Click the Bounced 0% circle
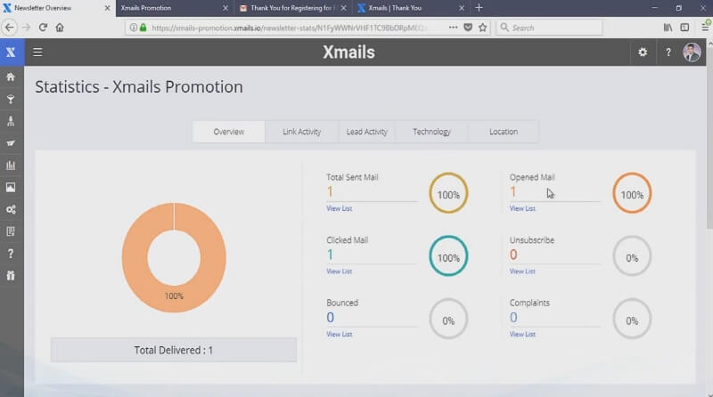This screenshot has height=397, width=713. click(448, 319)
